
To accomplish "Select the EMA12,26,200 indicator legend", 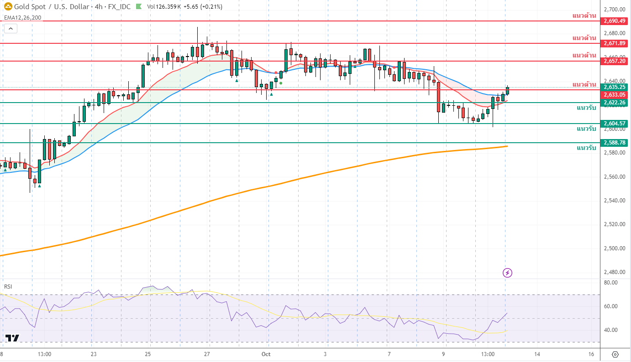I will point(22,18).
